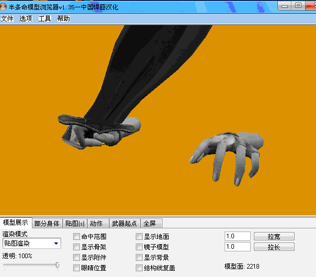The image size is (316, 277).
Task: Open the 帮助 menu
Action: pyautogui.click(x=63, y=18)
